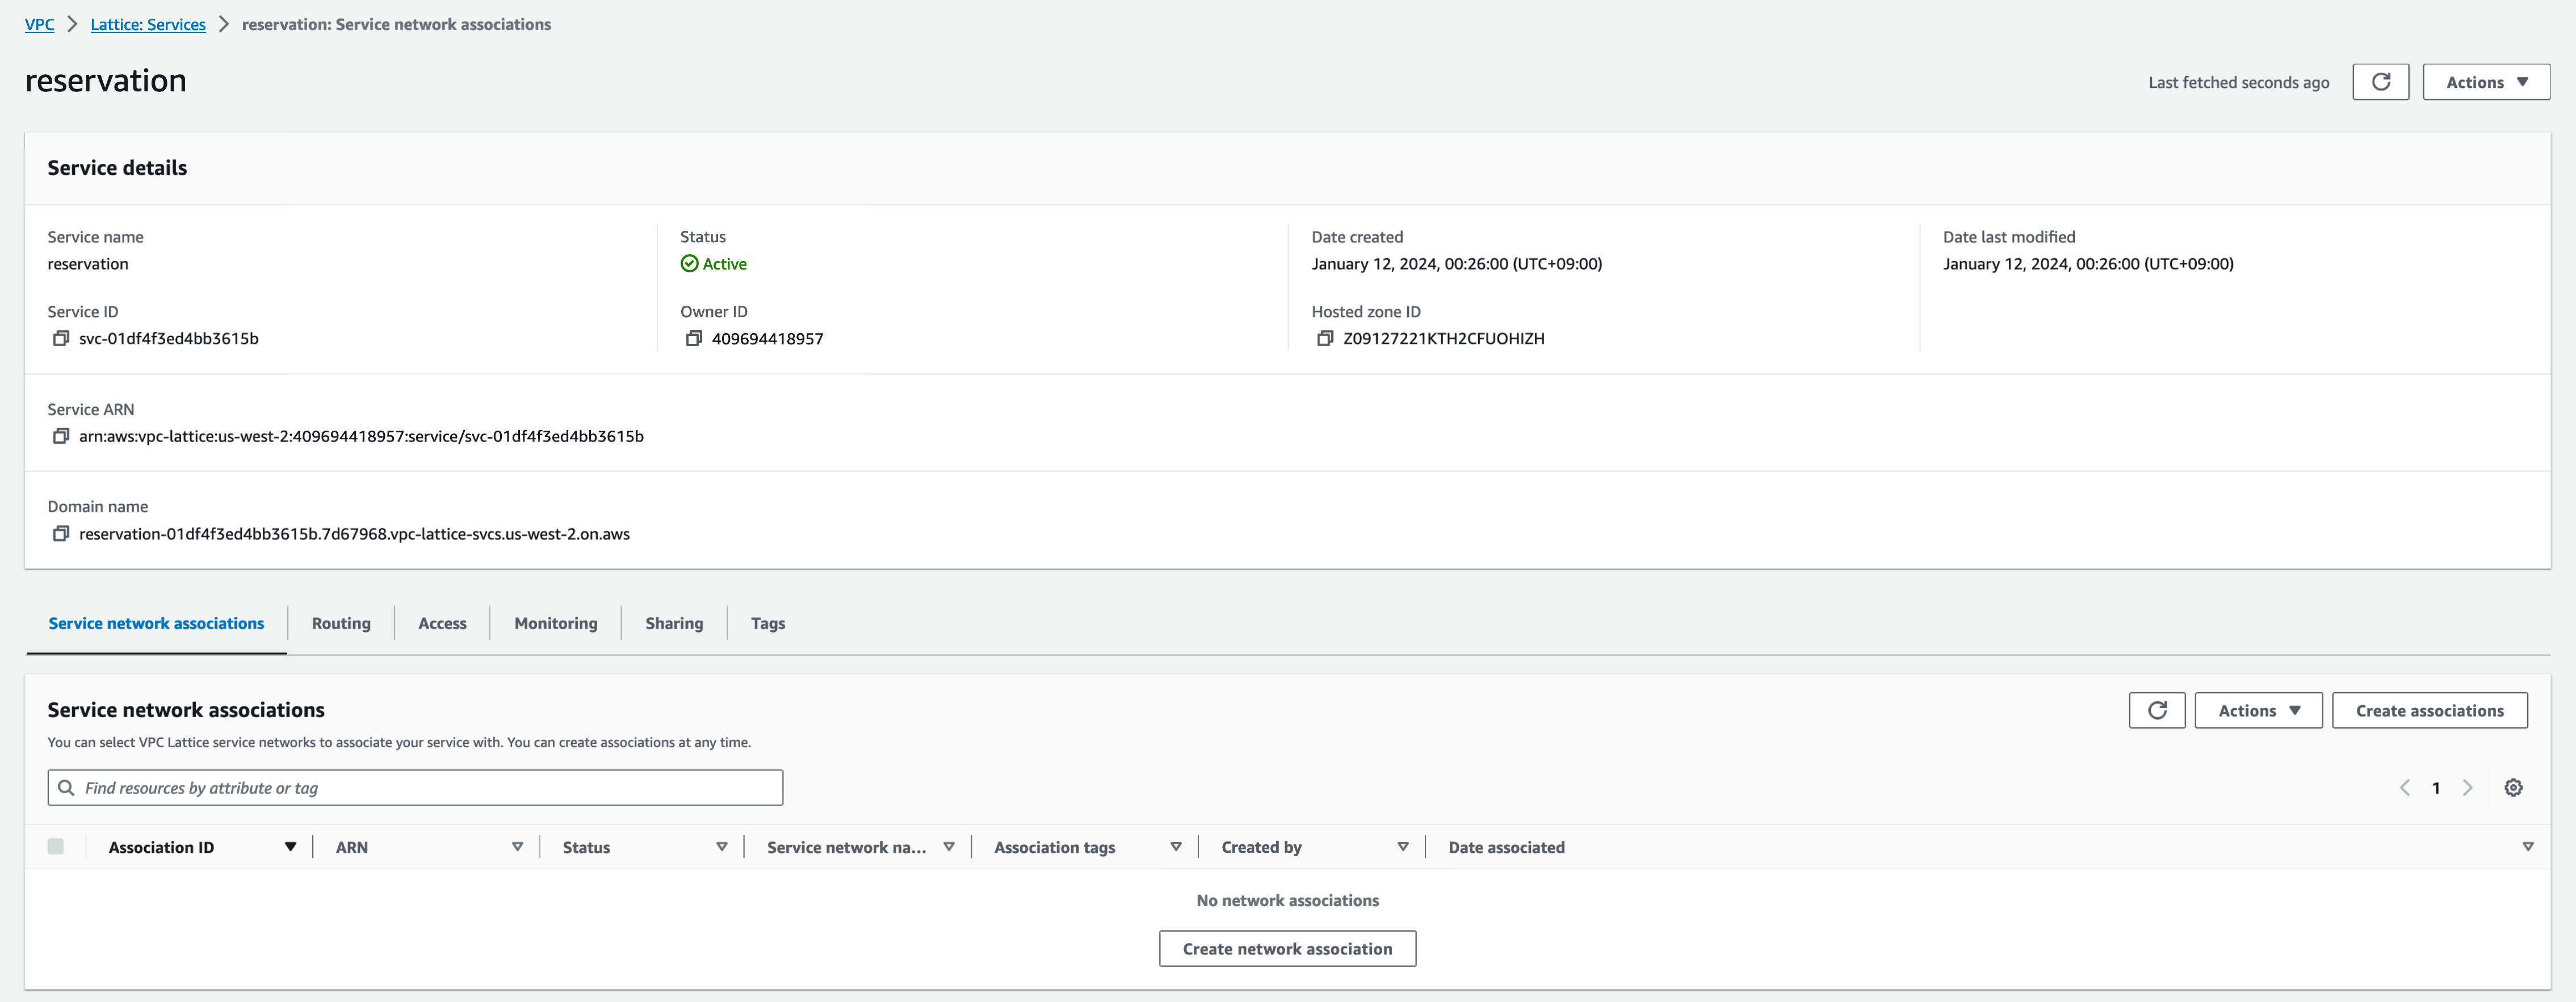Viewport: 2576px width, 1002px height.
Task: Copy the Service ID value
Action: tap(61, 339)
